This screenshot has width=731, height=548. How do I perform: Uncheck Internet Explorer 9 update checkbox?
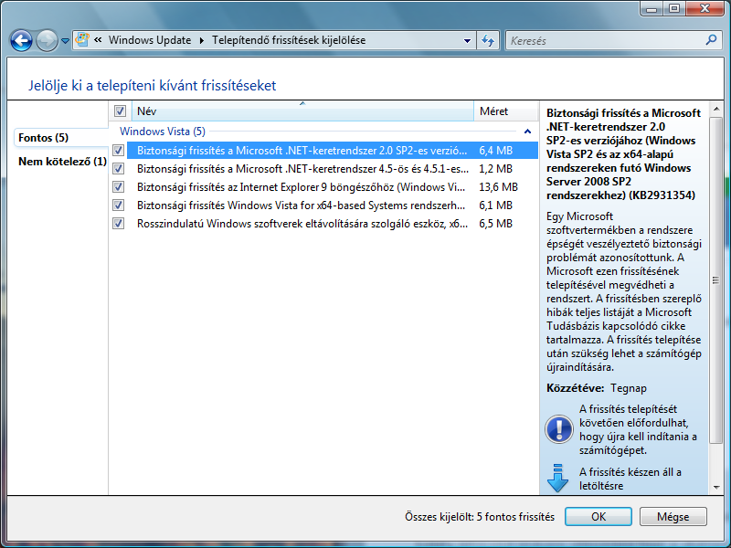119,187
